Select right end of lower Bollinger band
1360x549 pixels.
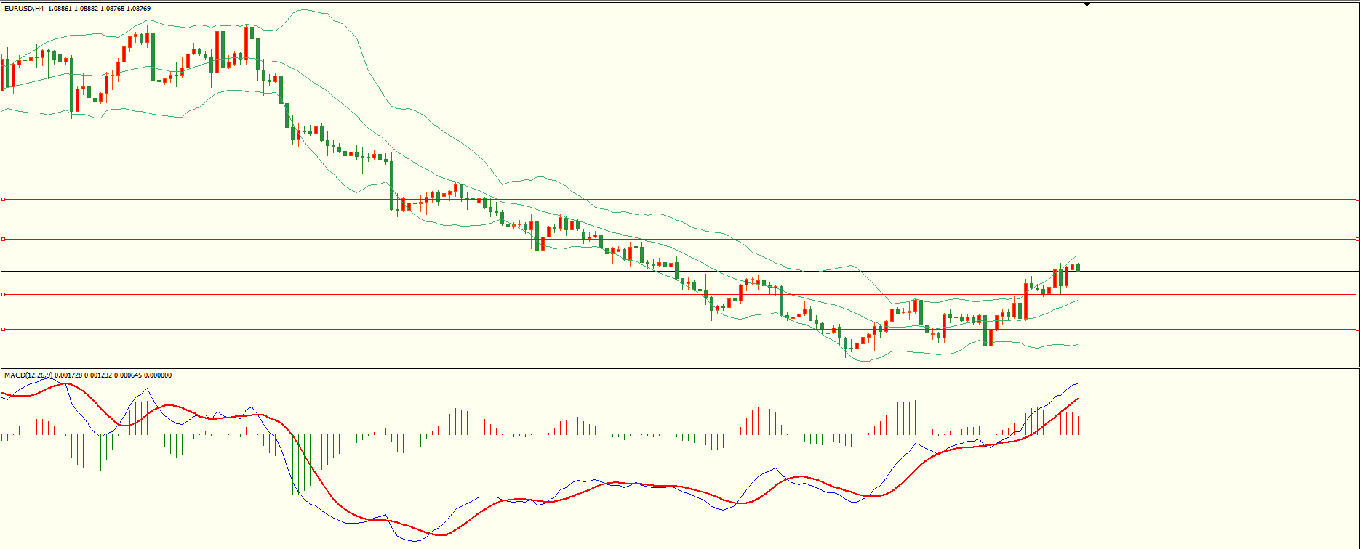click(x=1077, y=344)
